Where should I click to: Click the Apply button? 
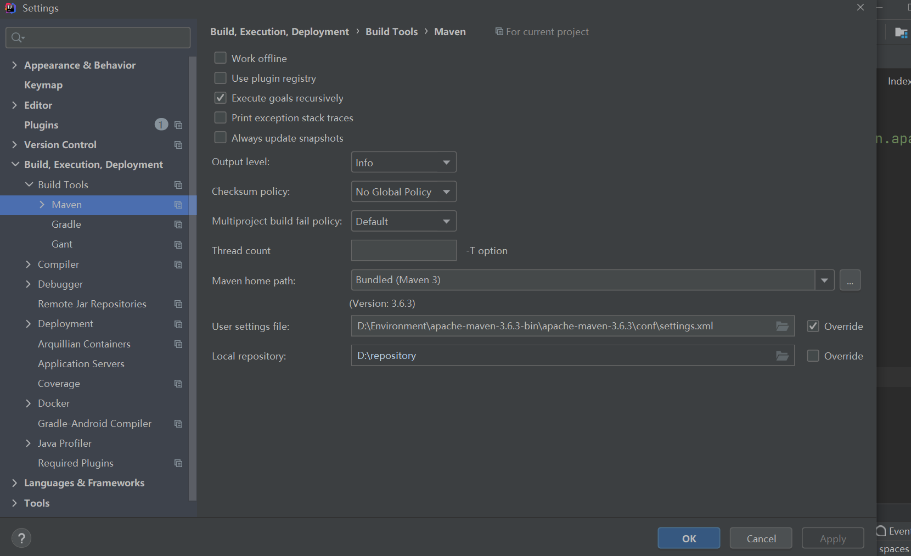[x=833, y=538]
